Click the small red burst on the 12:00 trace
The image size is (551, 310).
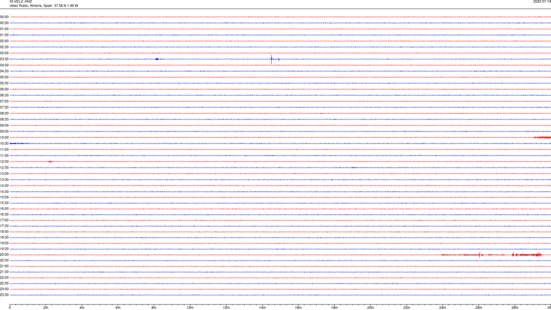[x=51, y=162]
